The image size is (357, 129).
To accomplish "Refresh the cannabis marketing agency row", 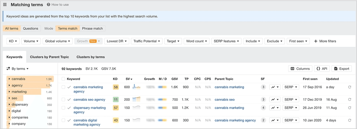I will [349, 87].
